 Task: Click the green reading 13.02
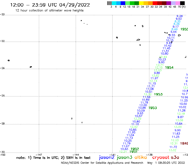[x=173, y=150]
